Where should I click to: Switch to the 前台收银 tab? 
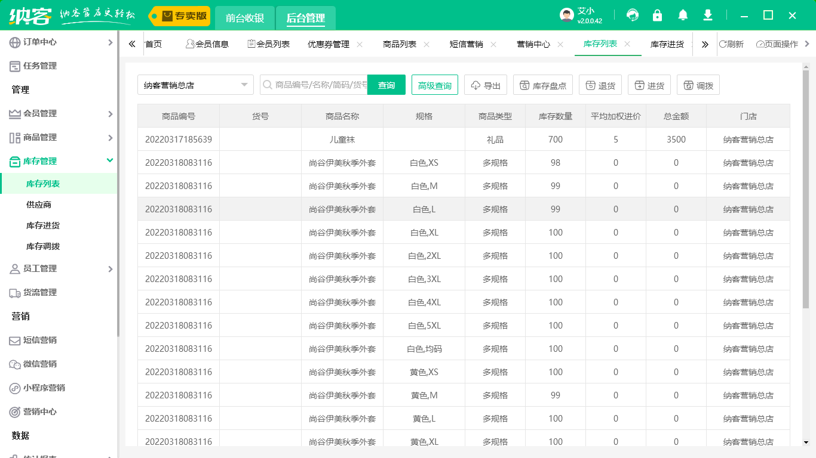(245, 18)
